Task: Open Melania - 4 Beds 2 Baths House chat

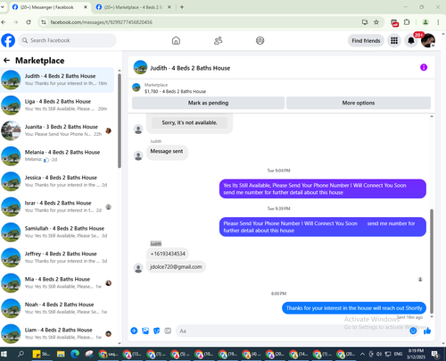Action: (x=57, y=155)
